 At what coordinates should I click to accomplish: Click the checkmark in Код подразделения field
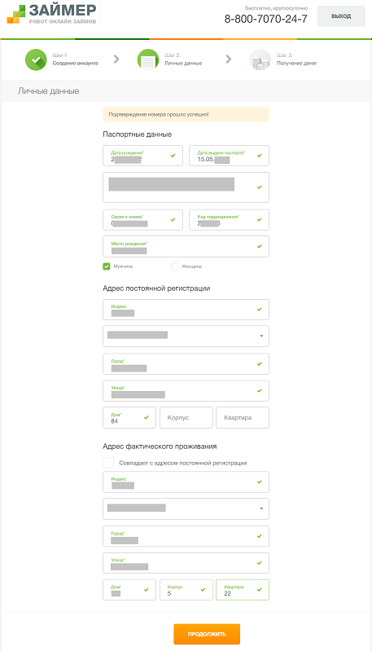[x=259, y=220]
